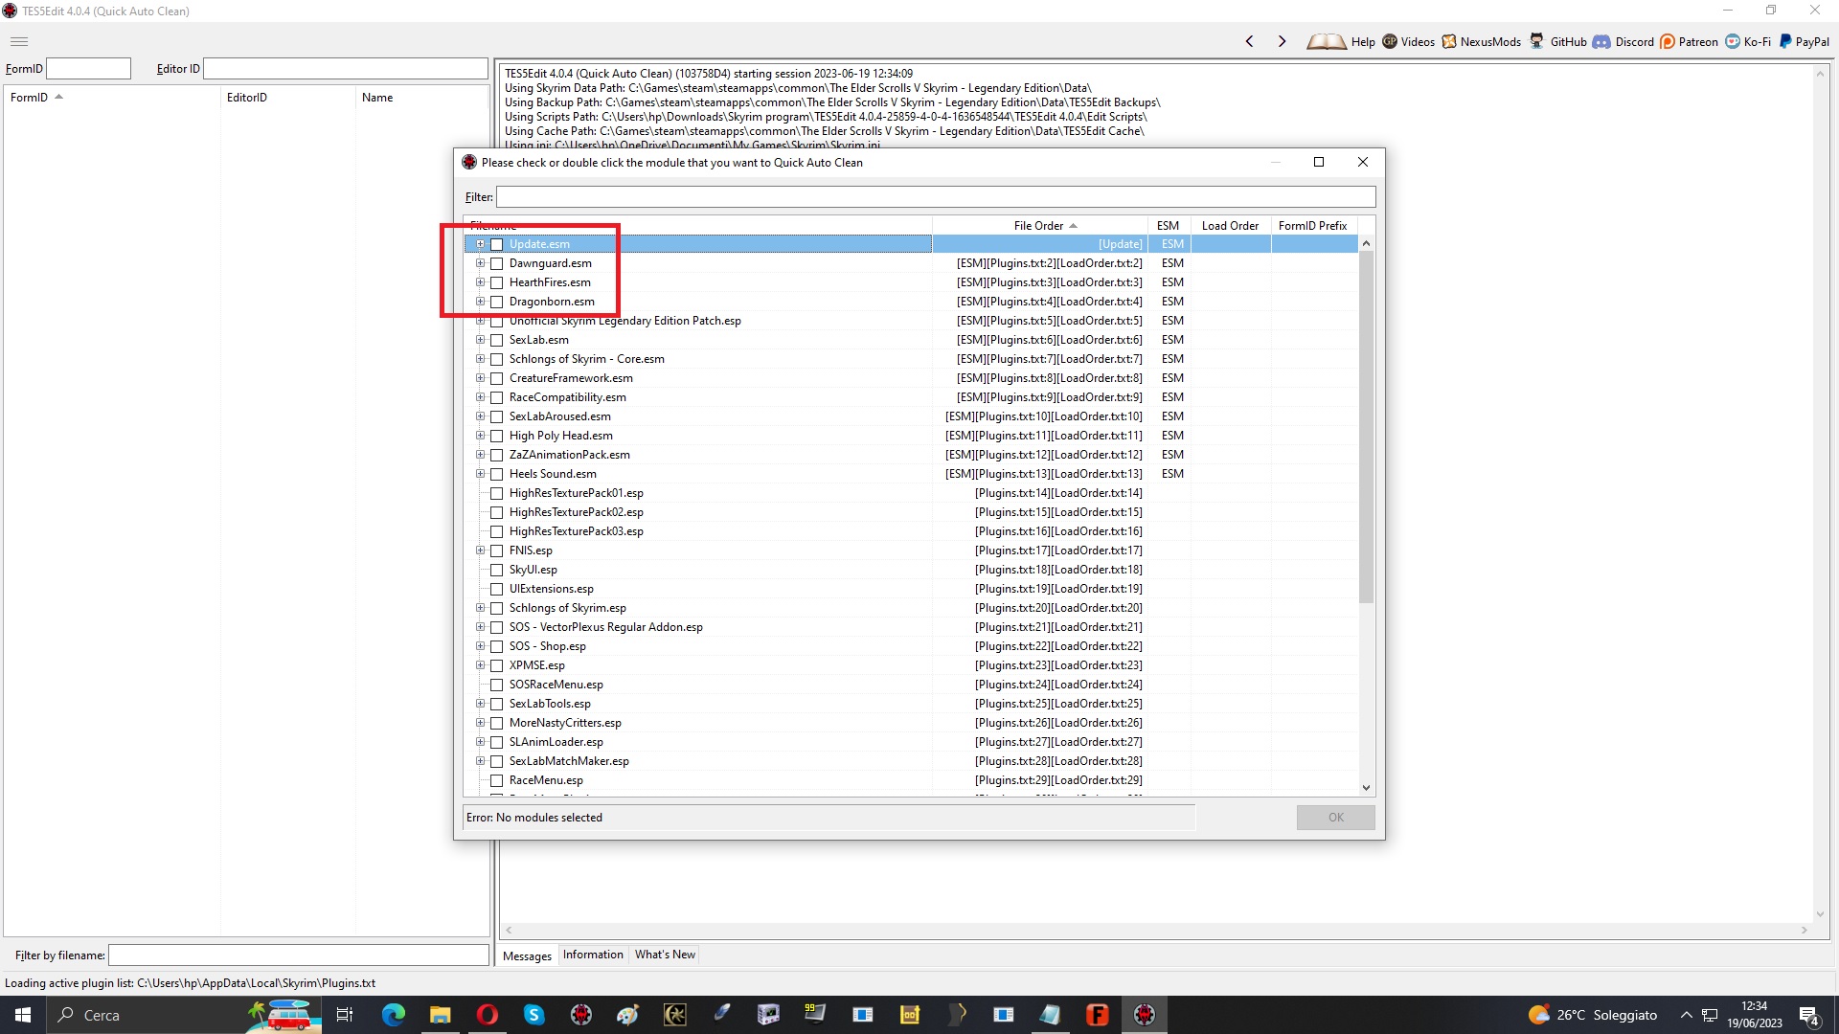Tick the HearthFires.esm checkbox
This screenshot has width=1839, height=1034.
pos(496,282)
